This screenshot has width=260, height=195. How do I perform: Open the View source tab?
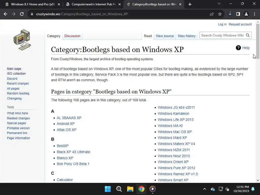click(x=165, y=36)
